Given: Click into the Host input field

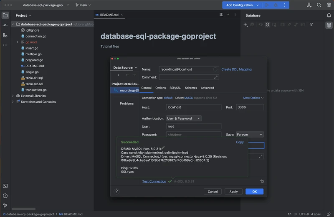Looking at the screenshot, I should [x=193, y=107].
